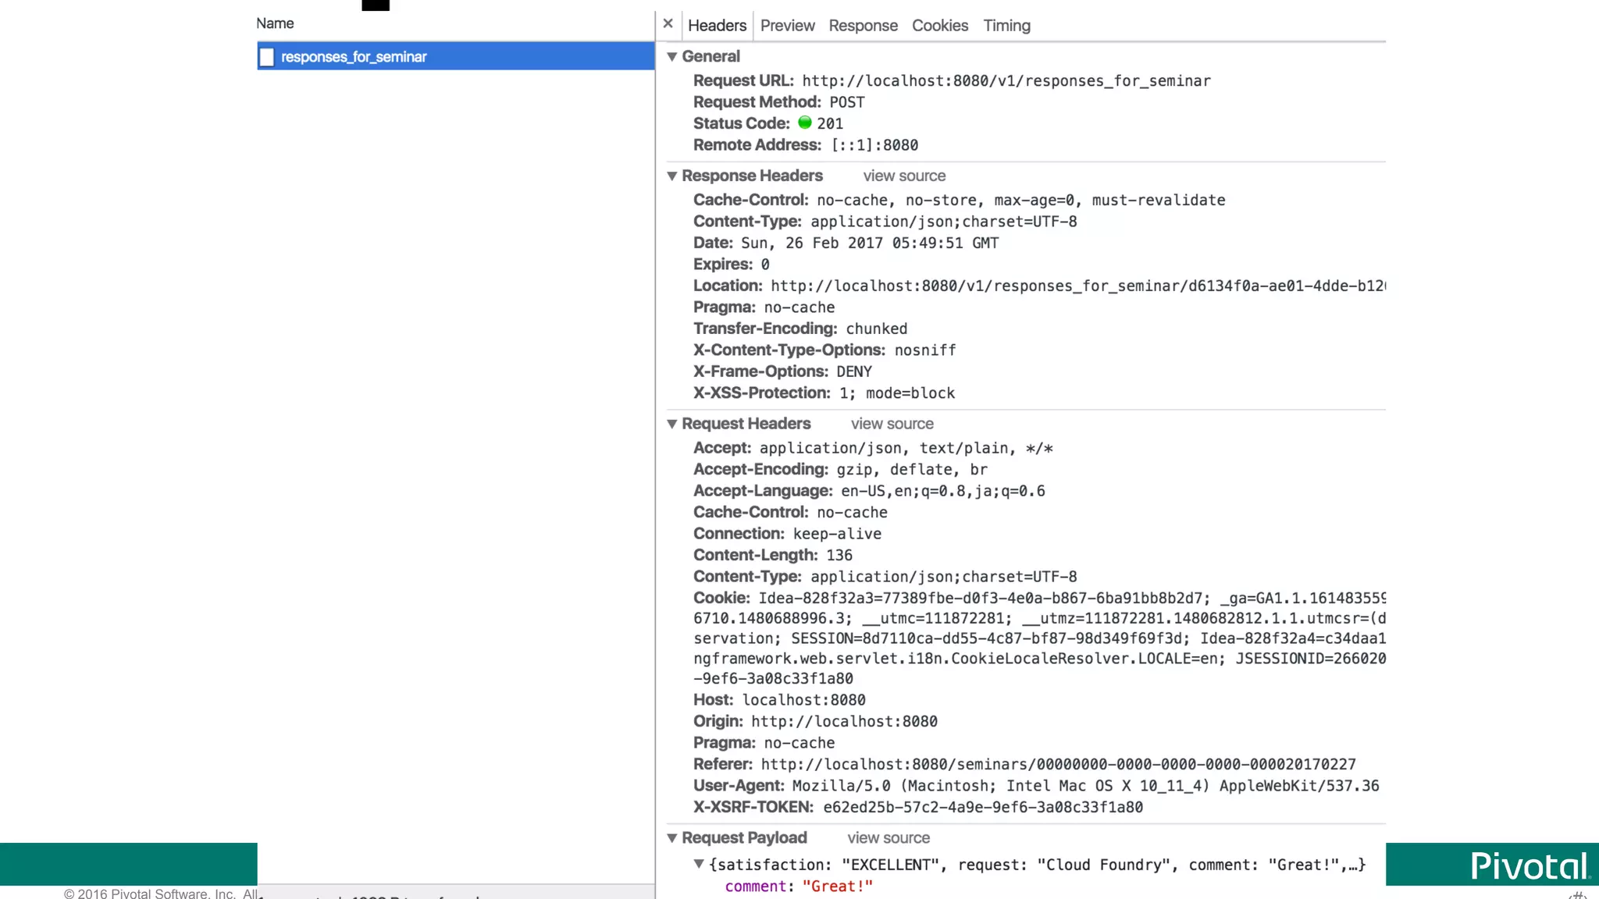The height and width of the screenshot is (899, 1599).
Task: Close the request details panel
Action: point(668,23)
